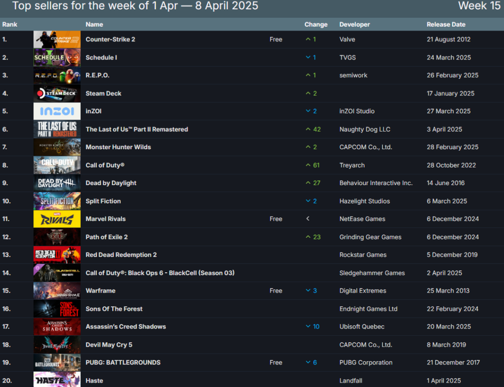Sort the table by Rank column header
This screenshot has height=387, width=504.
[10, 25]
